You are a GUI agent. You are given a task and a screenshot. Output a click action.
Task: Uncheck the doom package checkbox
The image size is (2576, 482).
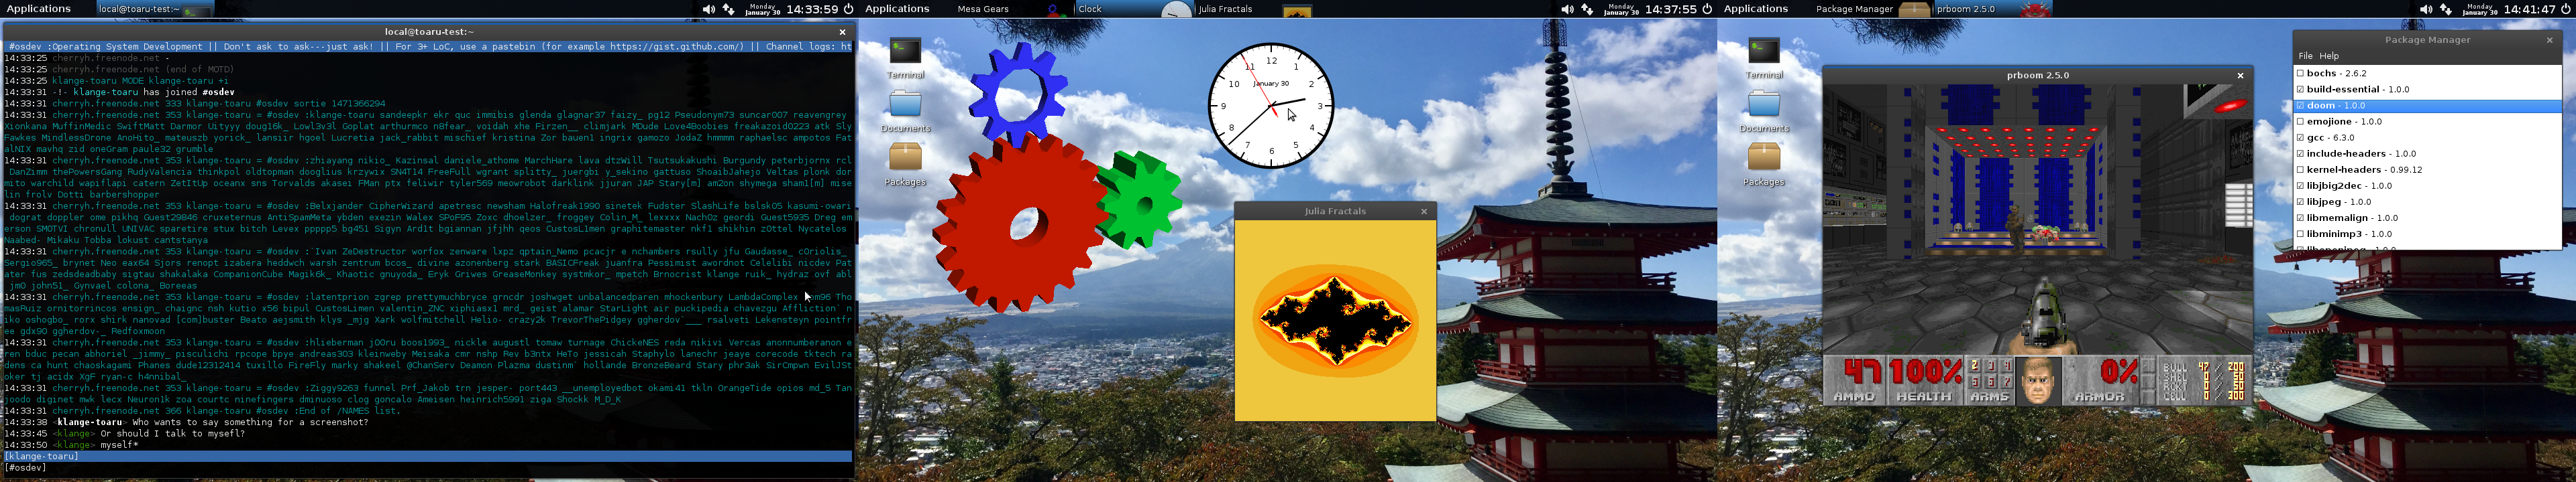pyautogui.click(x=2300, y=105)
